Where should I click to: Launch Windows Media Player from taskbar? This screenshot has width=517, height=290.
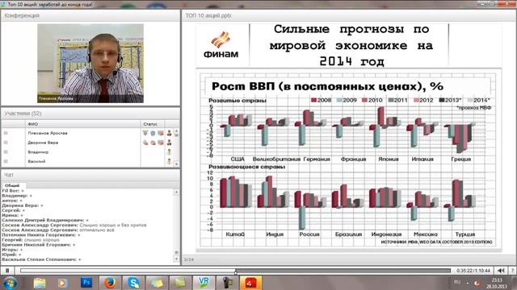62,283
